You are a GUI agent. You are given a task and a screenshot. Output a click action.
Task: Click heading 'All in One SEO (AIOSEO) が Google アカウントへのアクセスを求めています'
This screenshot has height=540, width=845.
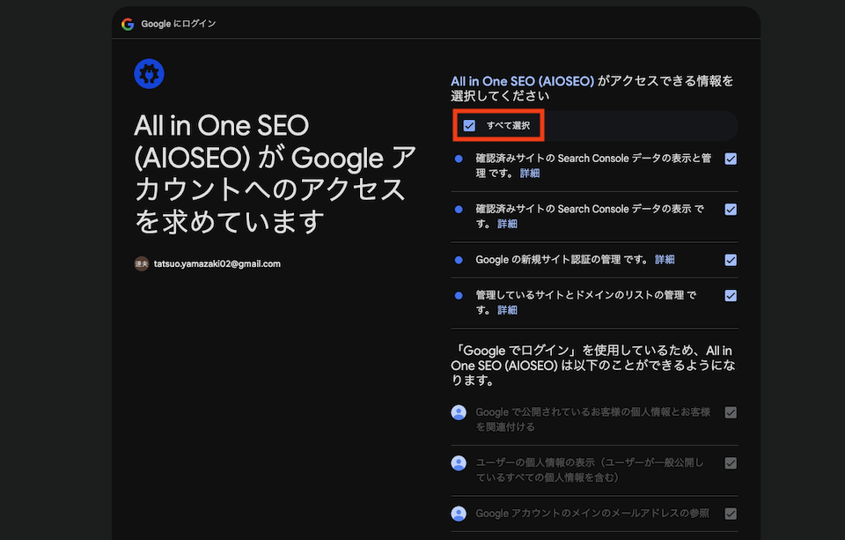275,174
